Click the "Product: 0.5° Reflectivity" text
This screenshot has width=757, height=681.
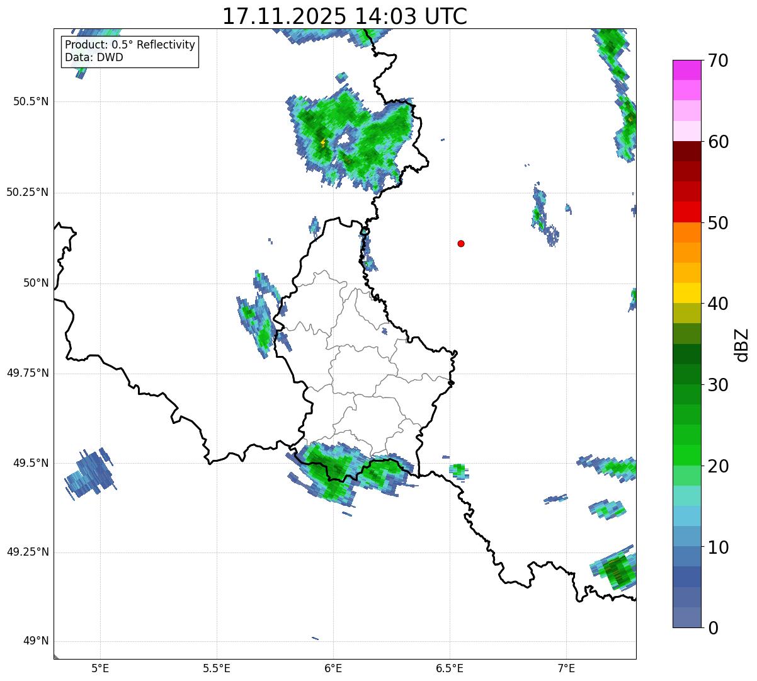pyautogui.click(x=130, y=45)
